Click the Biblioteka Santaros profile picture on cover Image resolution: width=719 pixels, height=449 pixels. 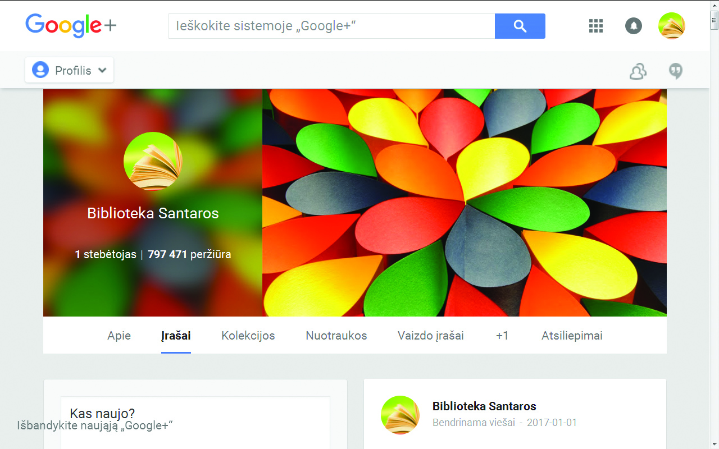[153, 161]
